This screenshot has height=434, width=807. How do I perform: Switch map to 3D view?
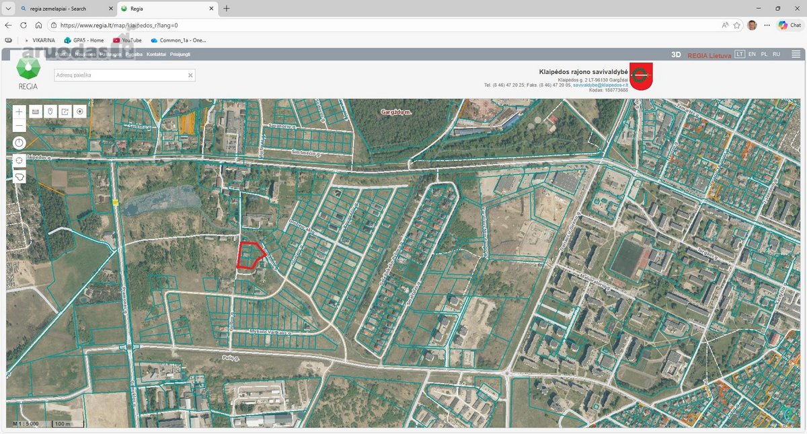coord(677,55)
